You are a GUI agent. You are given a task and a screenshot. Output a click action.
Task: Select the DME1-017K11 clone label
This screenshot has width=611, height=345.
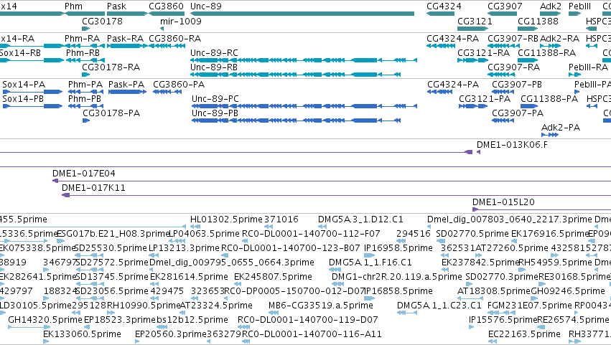coord(93,188)
